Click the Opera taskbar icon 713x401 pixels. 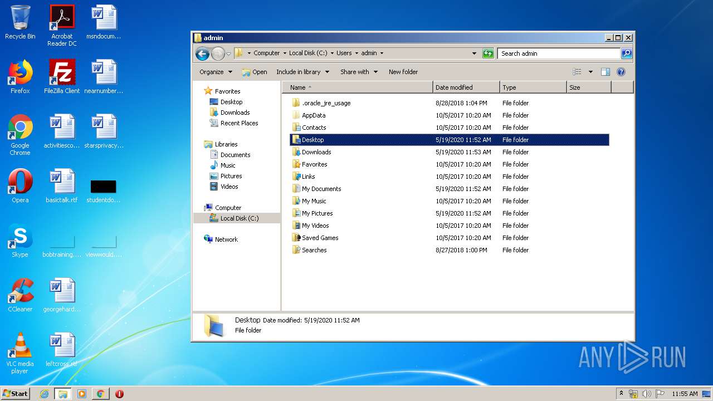pos(119,394)
